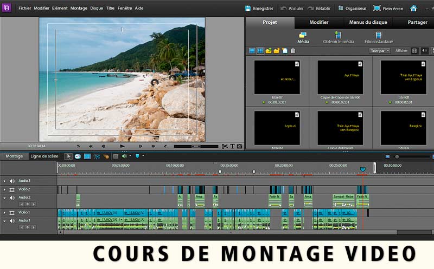This screenshot has width=434, height=269.
Task: Click the trash delete icon in project panel
Action: (293, 50)
